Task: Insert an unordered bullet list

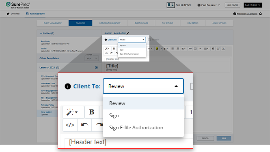Action: (x=173, y=49)
